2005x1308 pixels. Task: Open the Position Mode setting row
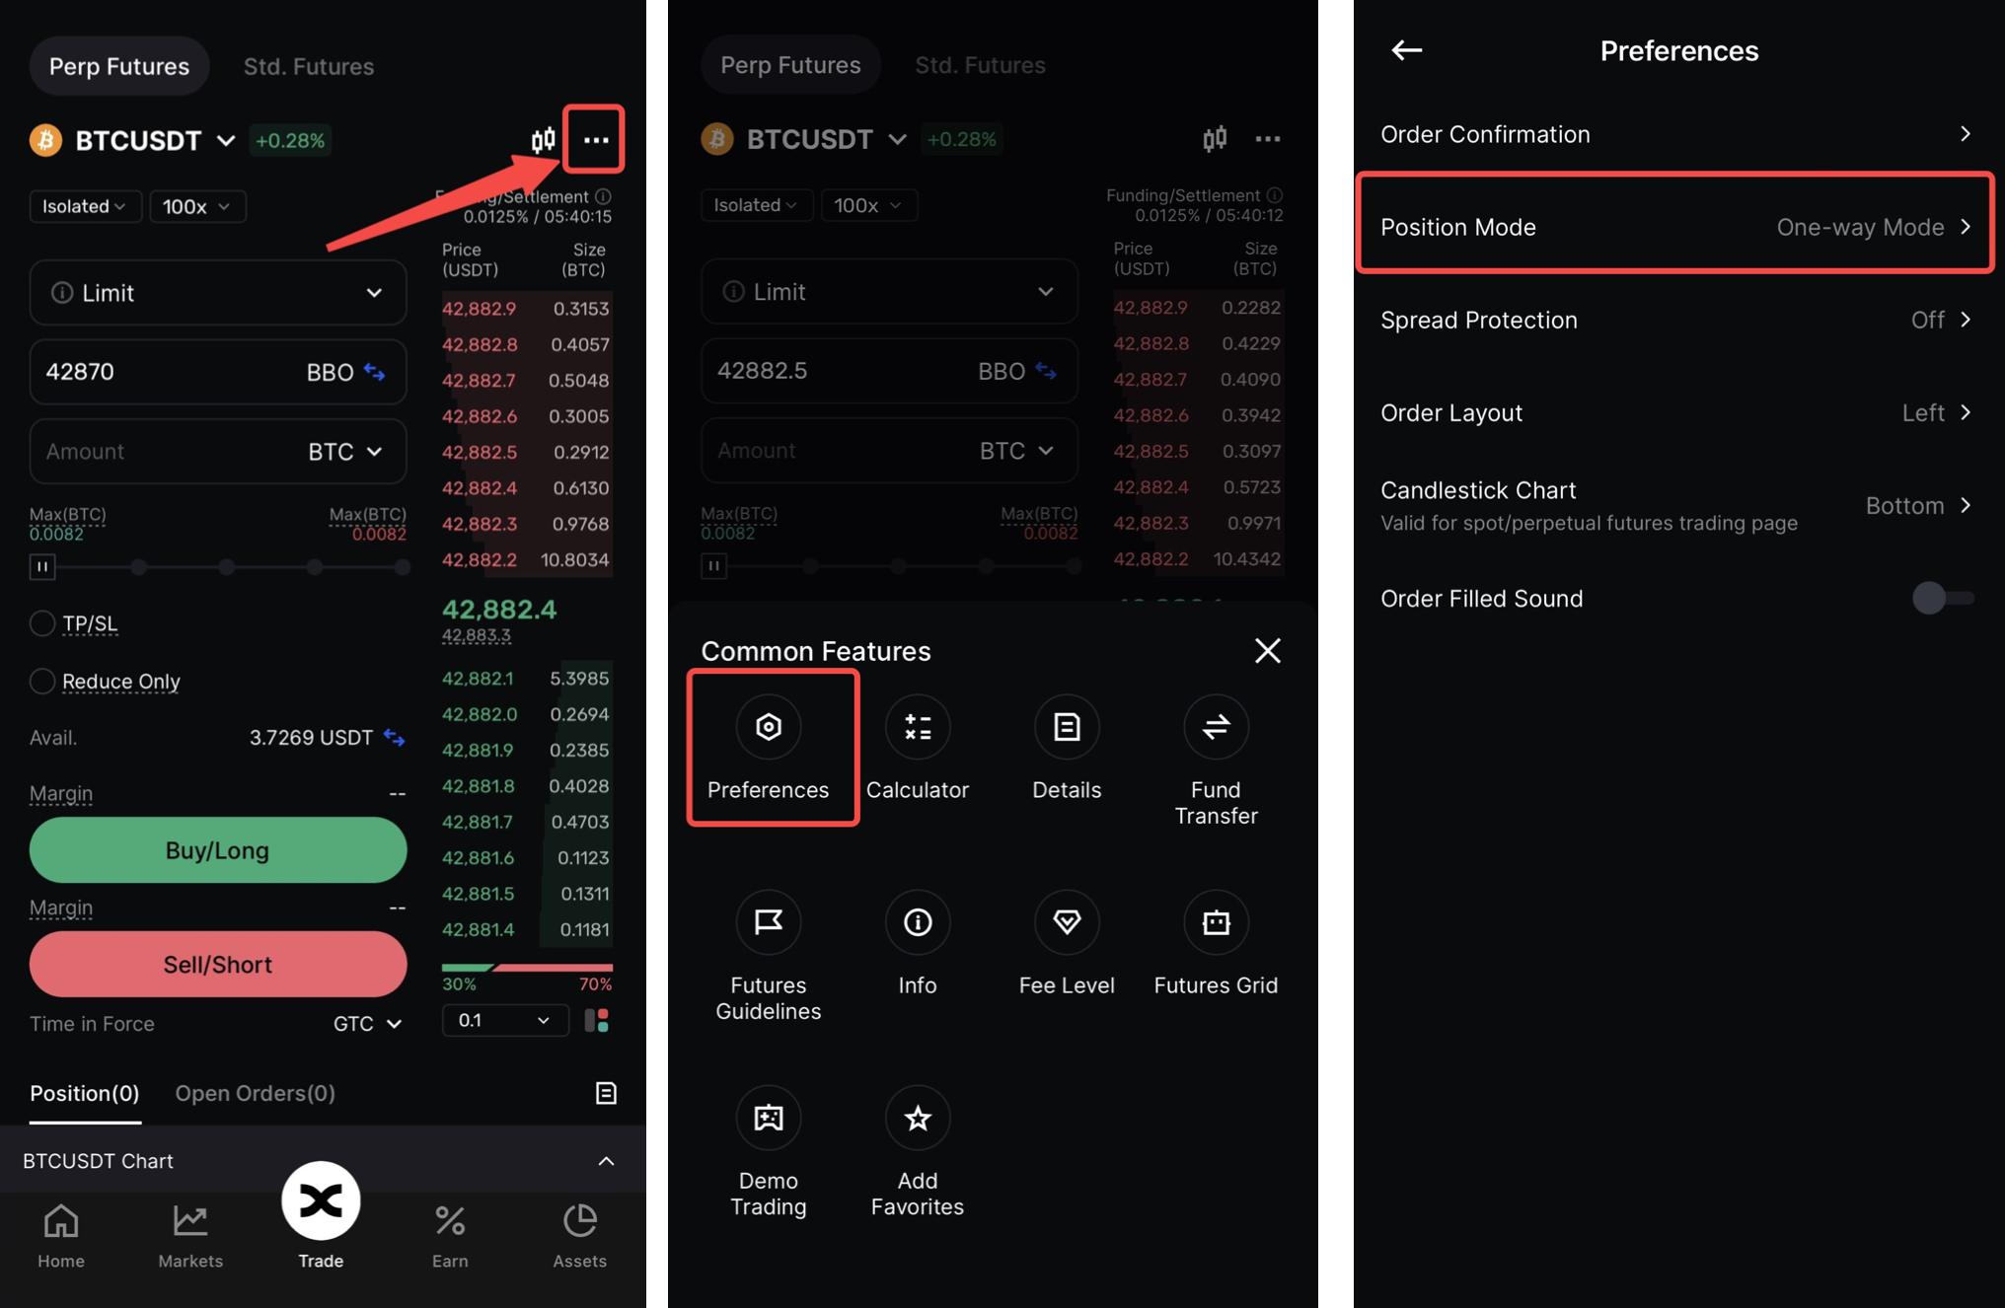1674,227
